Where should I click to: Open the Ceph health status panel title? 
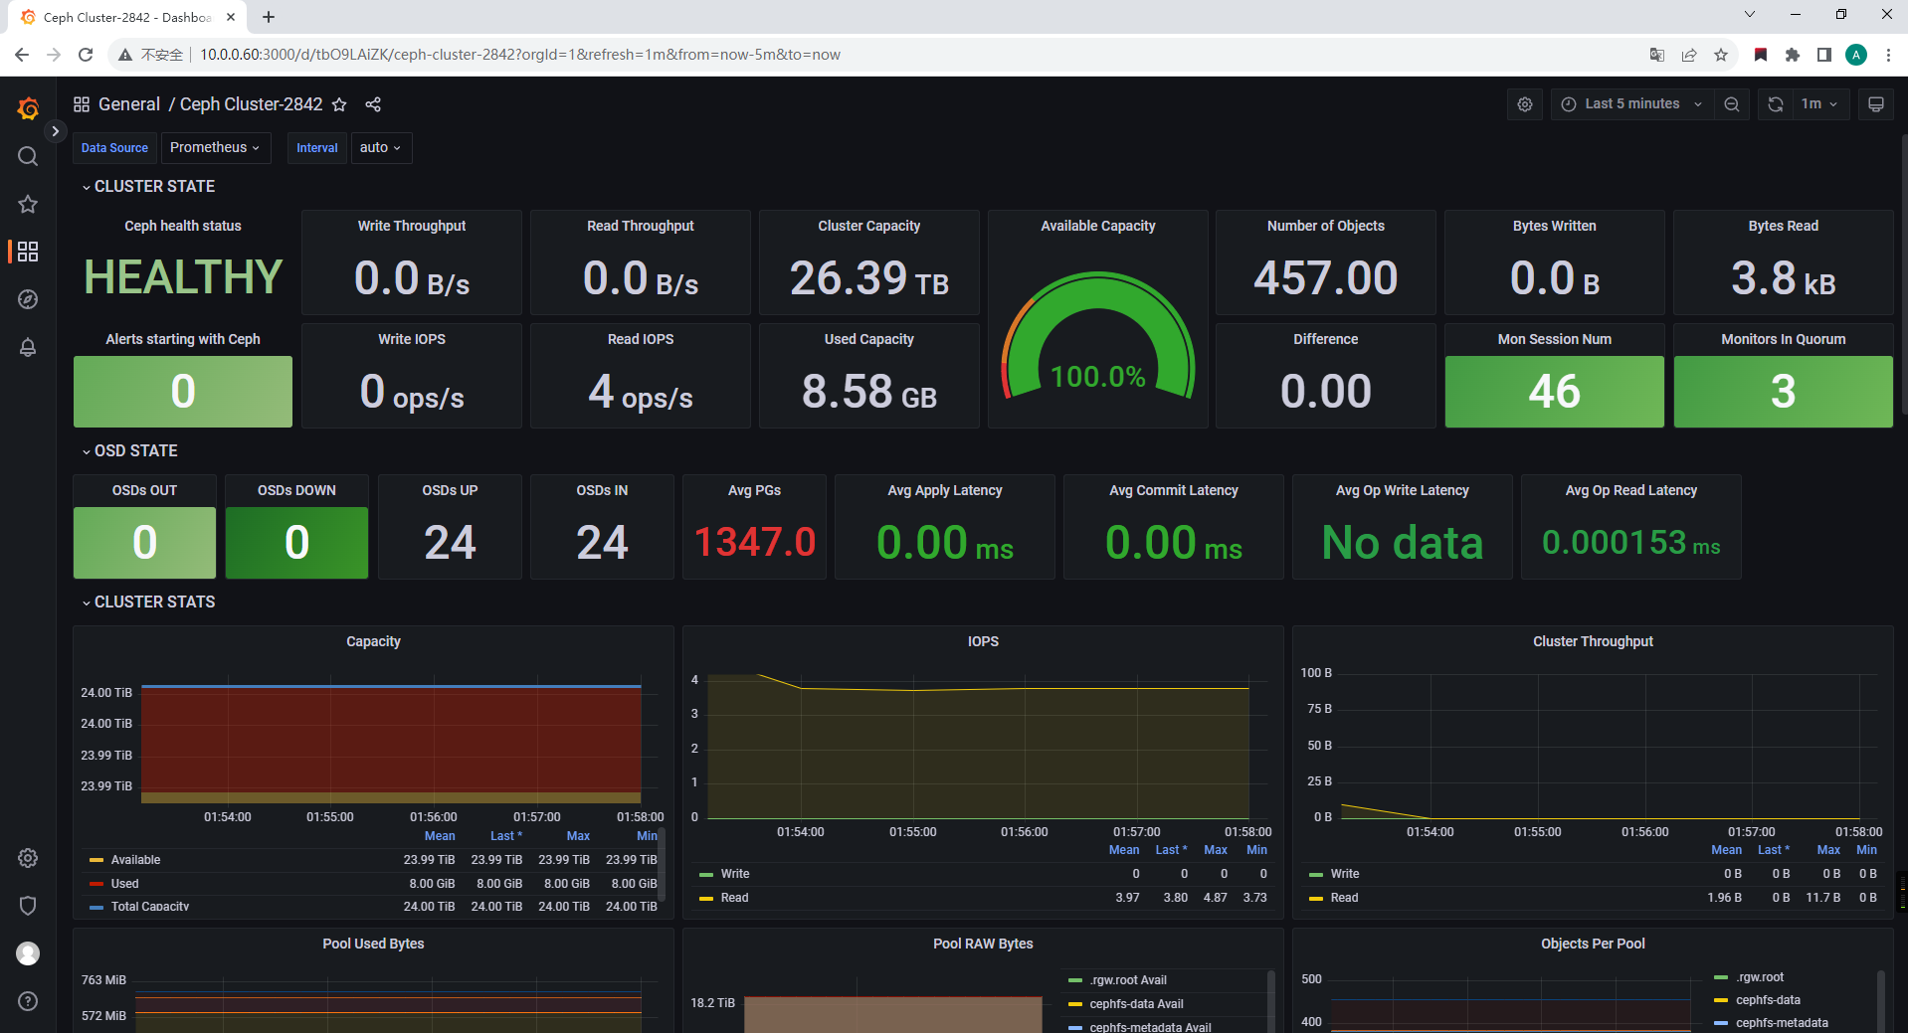tap(183, 227)
